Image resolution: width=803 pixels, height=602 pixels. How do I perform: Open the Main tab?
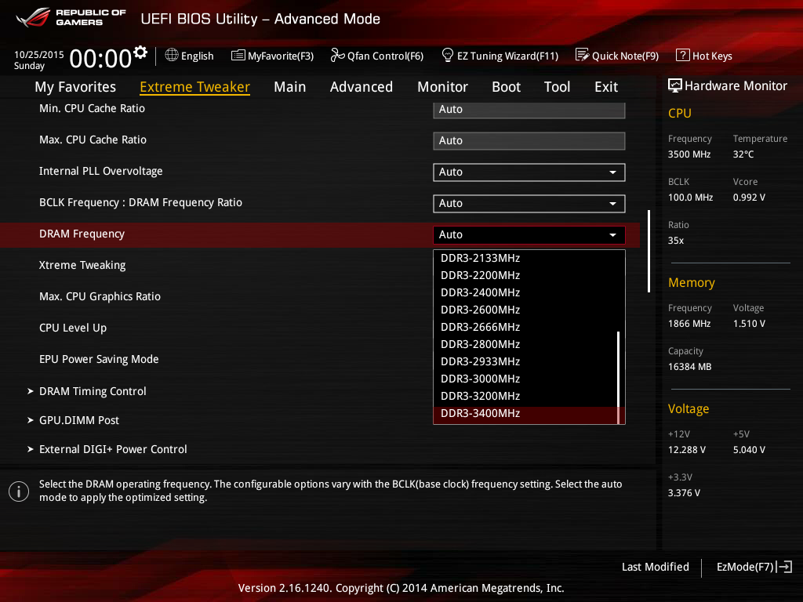[x=290, y=87]
